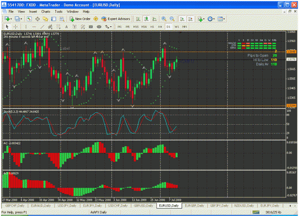Select the ellipse shape tool
The height and width of the screenshot is (216, 299).
coord(99,27)
